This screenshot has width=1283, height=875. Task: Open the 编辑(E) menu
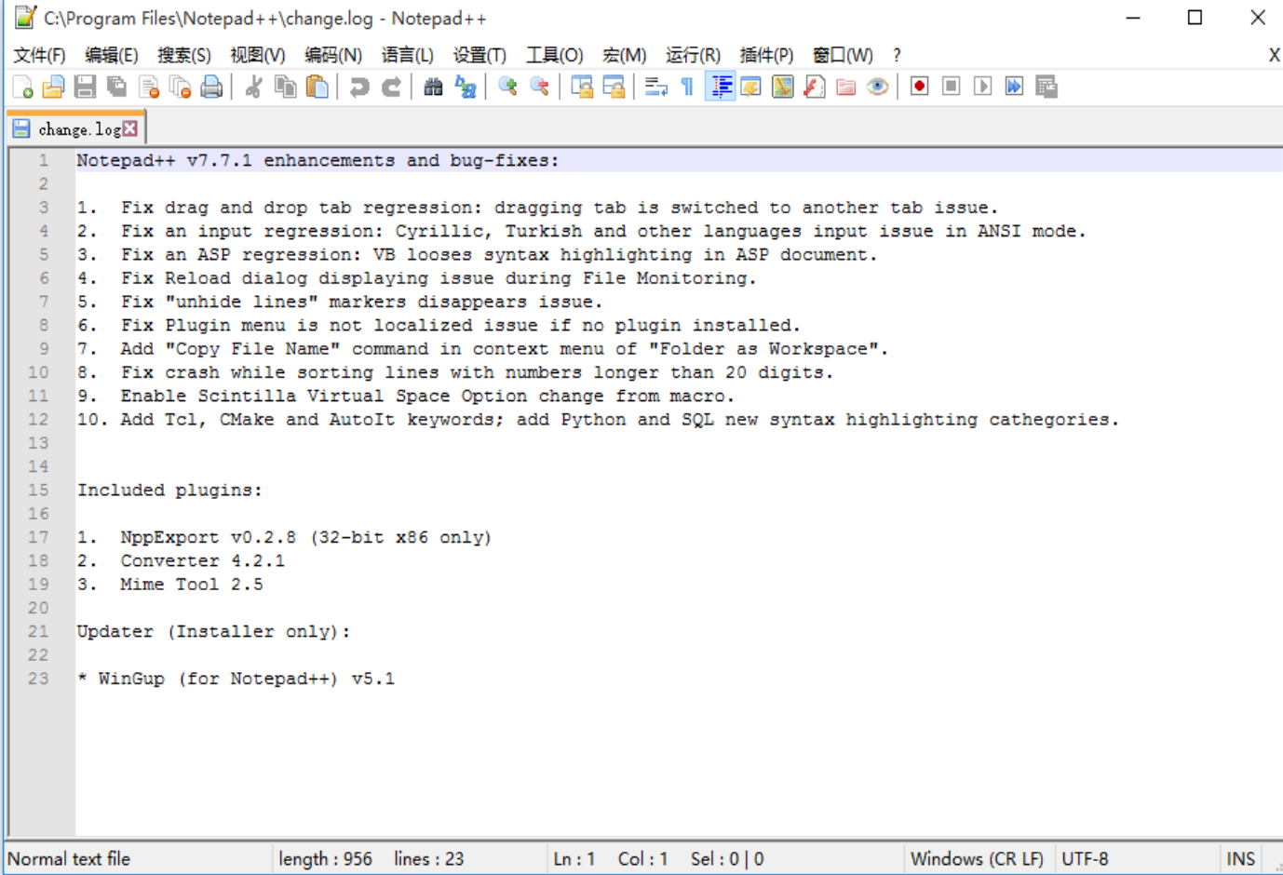tap(112, 56)
